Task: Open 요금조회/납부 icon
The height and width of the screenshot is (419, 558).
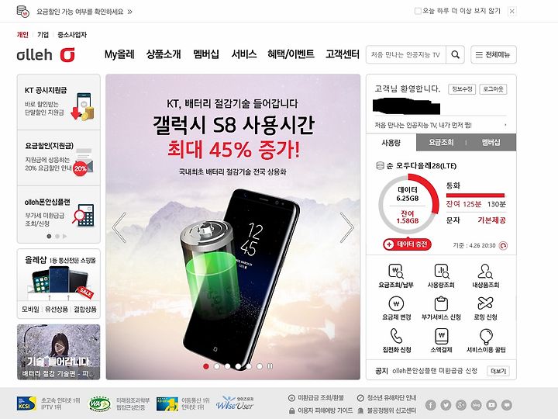Action: (396, 272)
